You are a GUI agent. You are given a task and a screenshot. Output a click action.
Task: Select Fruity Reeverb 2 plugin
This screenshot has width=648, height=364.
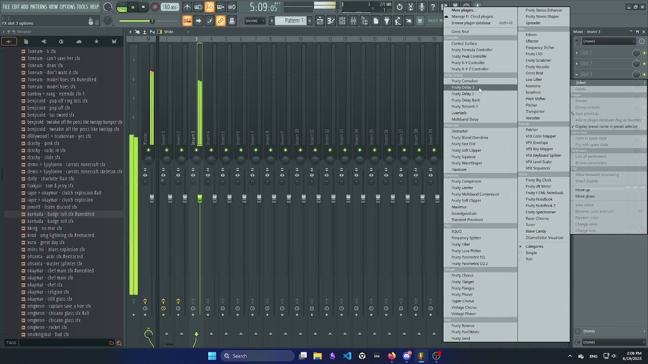pos(480,107)
